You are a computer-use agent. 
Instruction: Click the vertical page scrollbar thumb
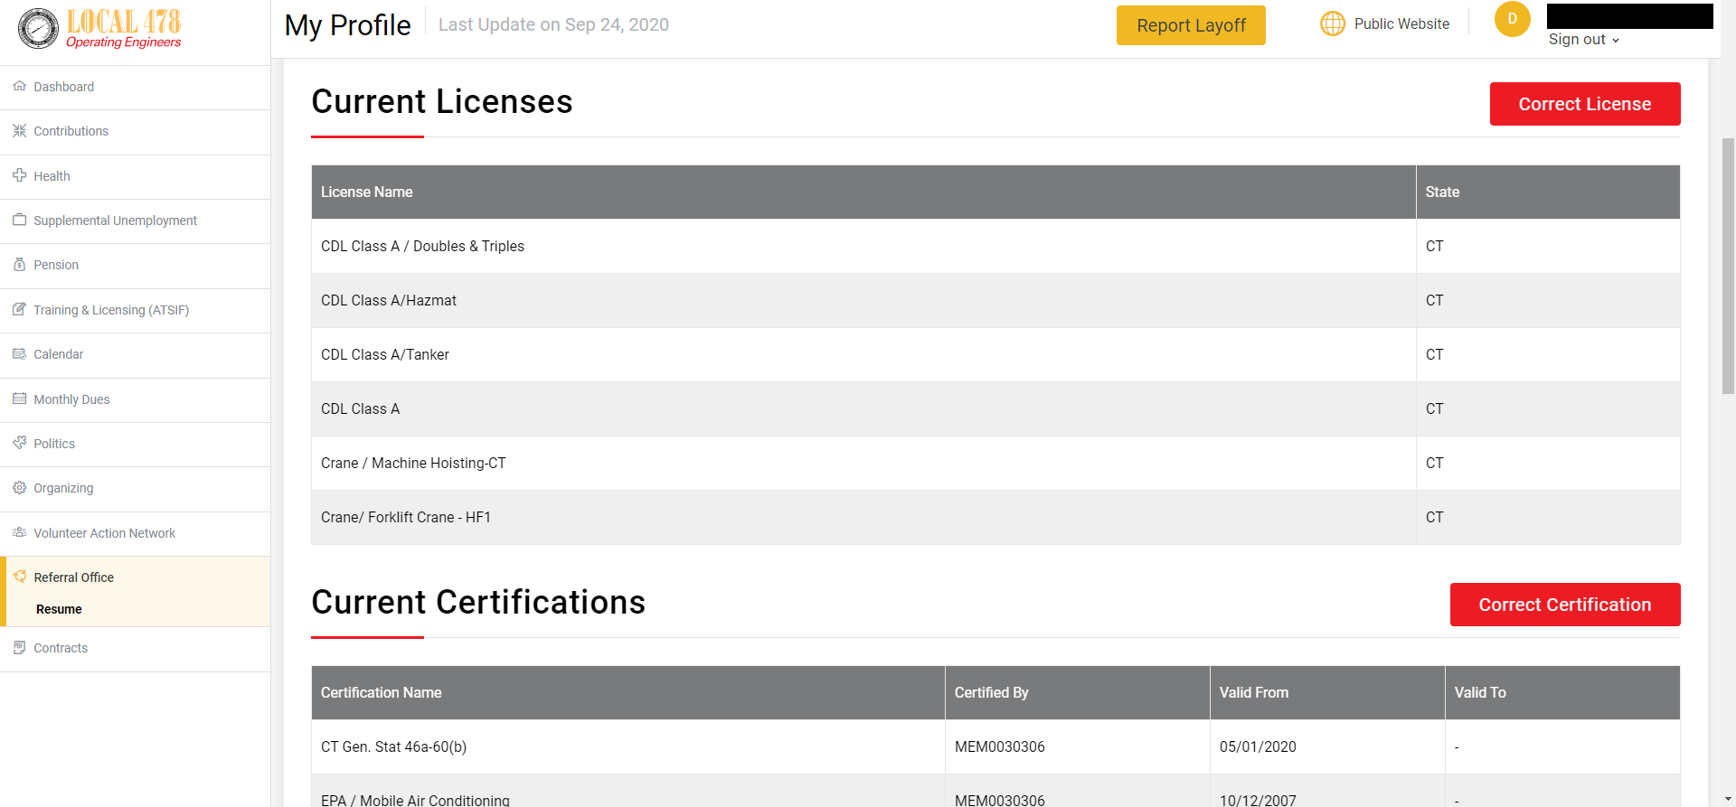coord(1728,267)
